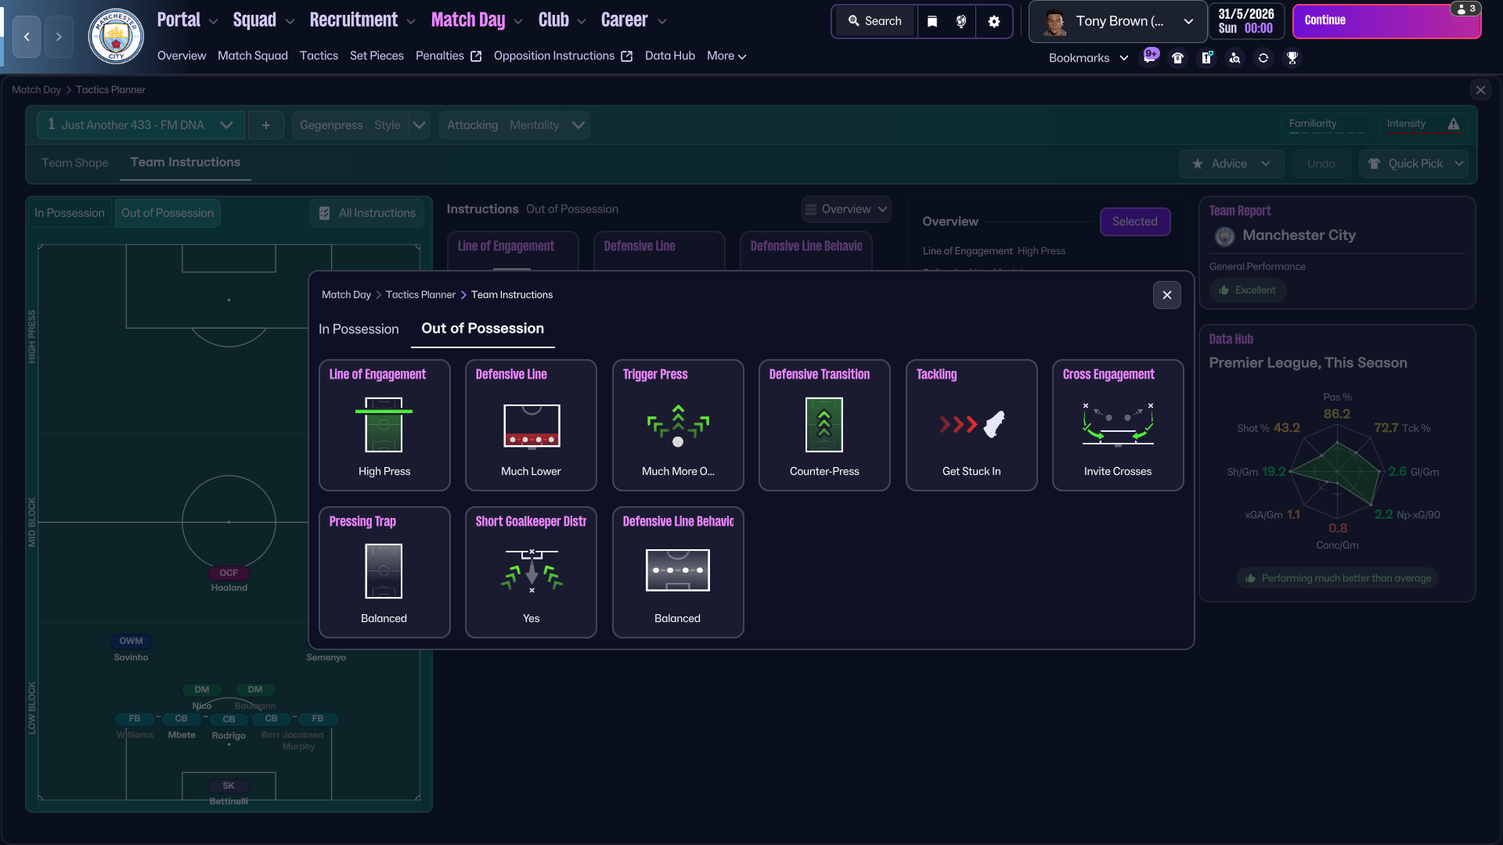Click the world globe icon

(x=961, y=21)
